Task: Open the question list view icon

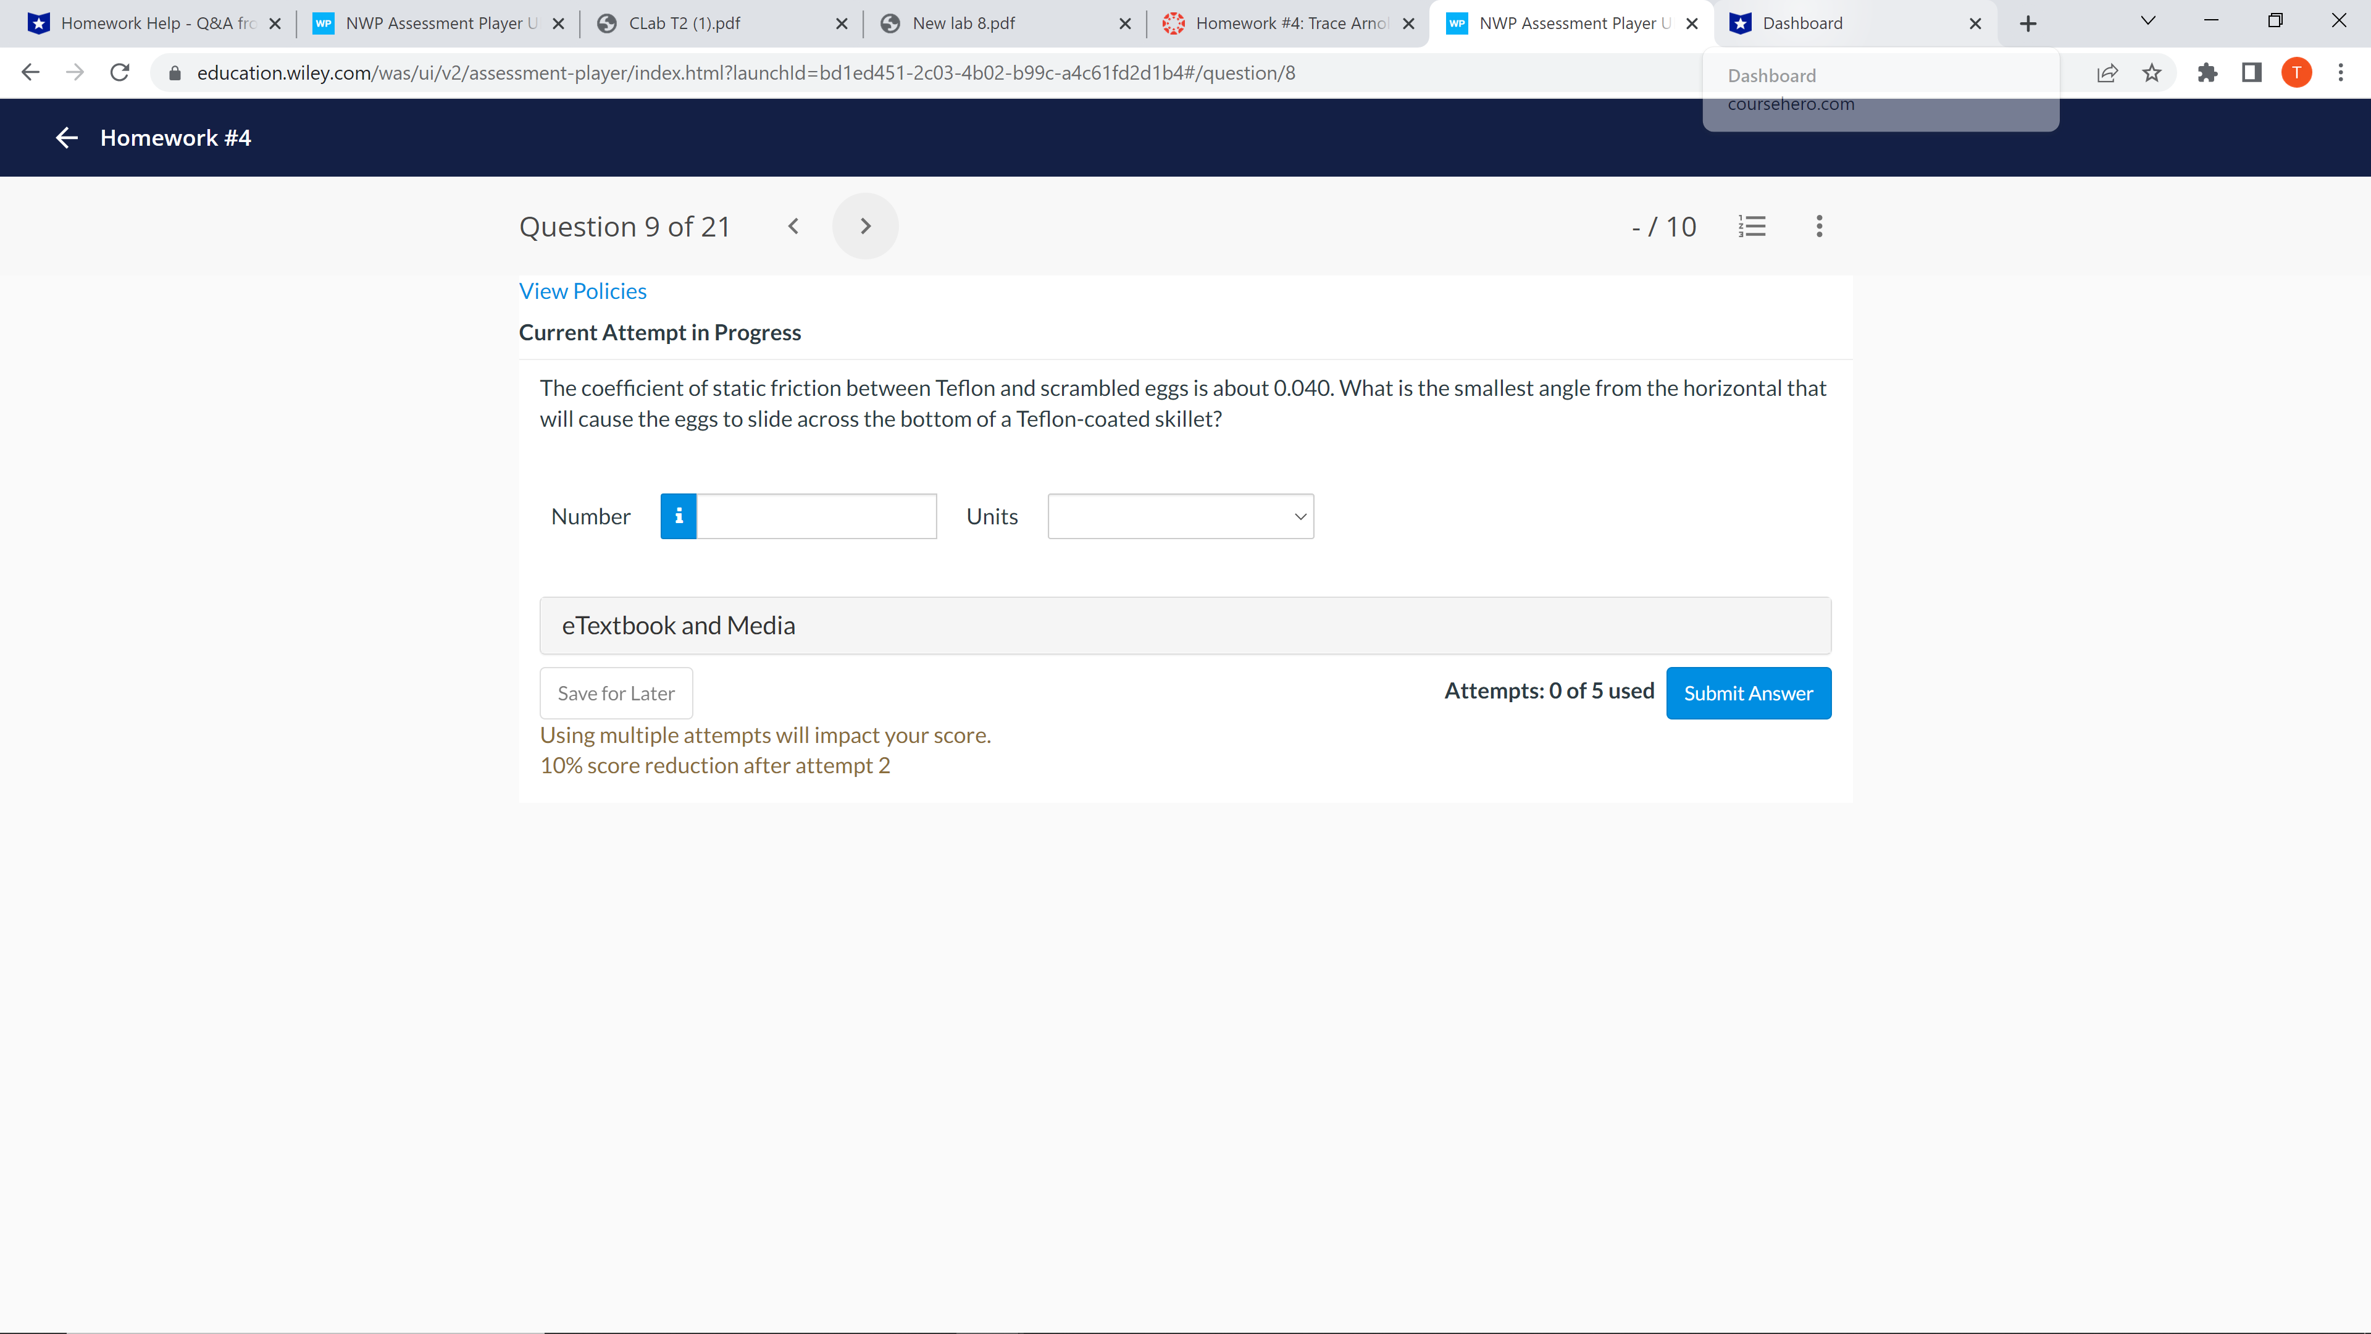Action: (x=1752, y=225)
